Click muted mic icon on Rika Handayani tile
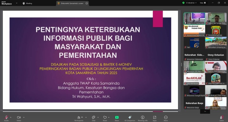The width and height of the screenshot is (228, 122). click(x=185, y=83)
